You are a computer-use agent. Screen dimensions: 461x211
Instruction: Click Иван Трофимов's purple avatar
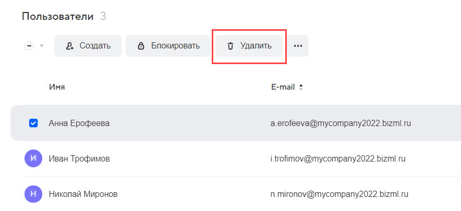[x=33, y=158]
